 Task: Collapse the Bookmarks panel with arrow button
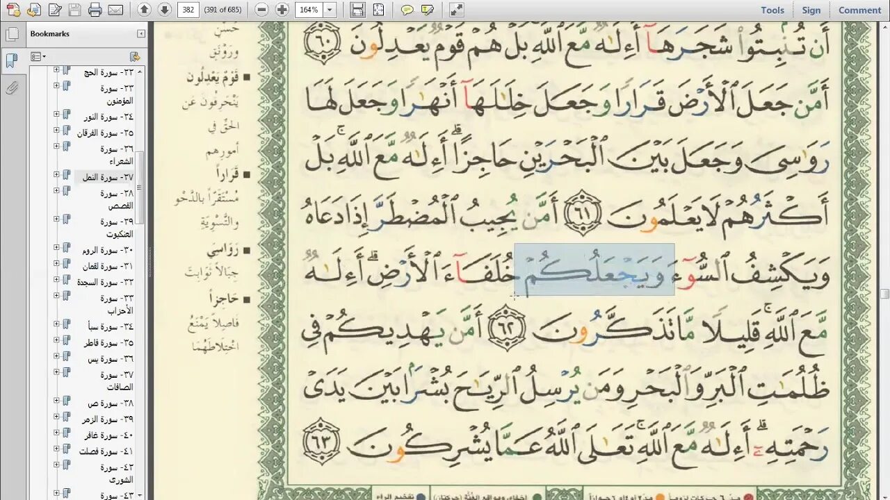pos(141,33)
